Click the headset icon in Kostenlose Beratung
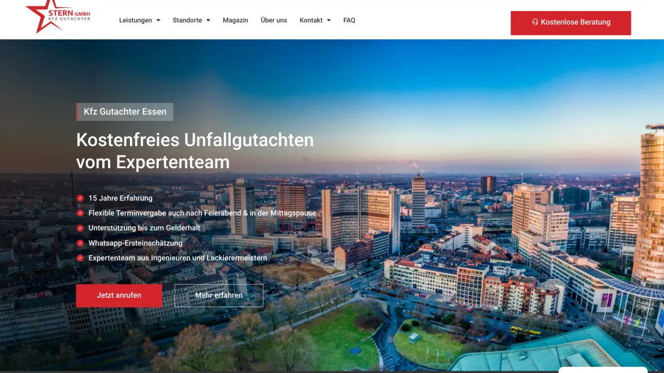Screen dimensions: 664x373 click(x=535, y=22)
